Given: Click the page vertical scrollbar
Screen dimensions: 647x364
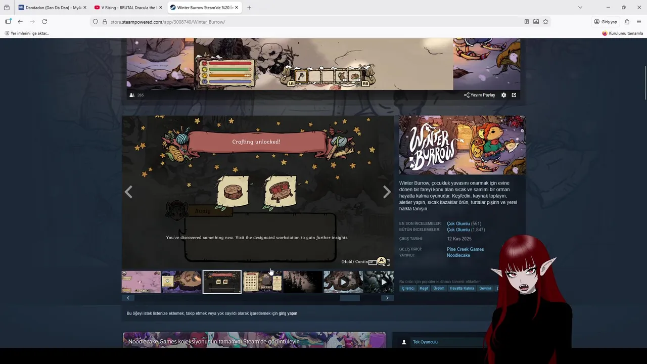Looking at the screenshot, I should pos(645,83).
